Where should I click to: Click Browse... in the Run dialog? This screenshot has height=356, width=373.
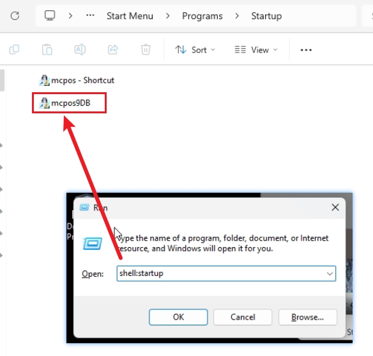[308, 317]
